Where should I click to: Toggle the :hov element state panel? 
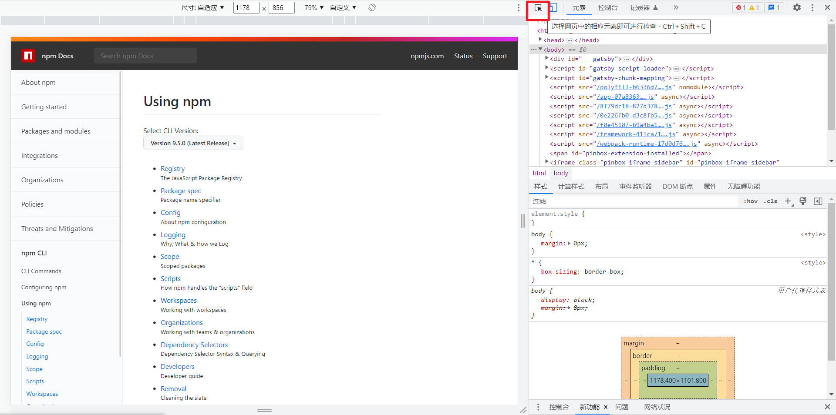pos(751,201)
